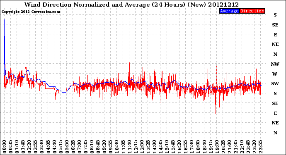Viewport: 286px width, 155px height.
Task: Select the 11:40 time tick label
Action: point(129,147)
